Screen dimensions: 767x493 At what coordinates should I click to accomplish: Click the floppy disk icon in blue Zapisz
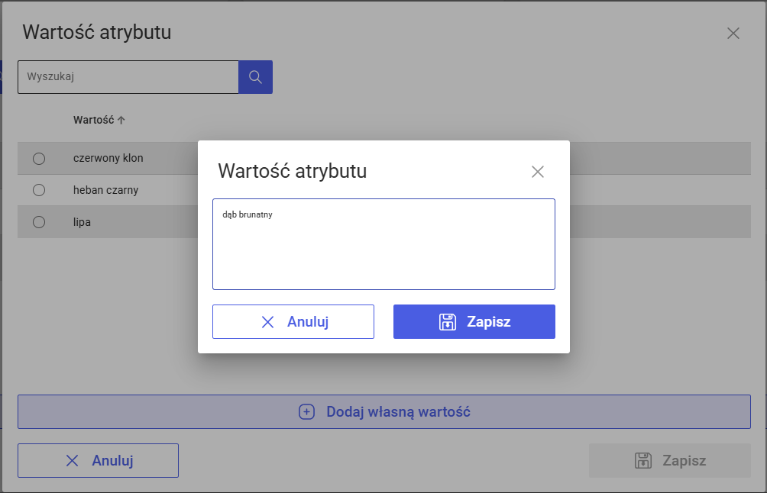click(448, 322)
